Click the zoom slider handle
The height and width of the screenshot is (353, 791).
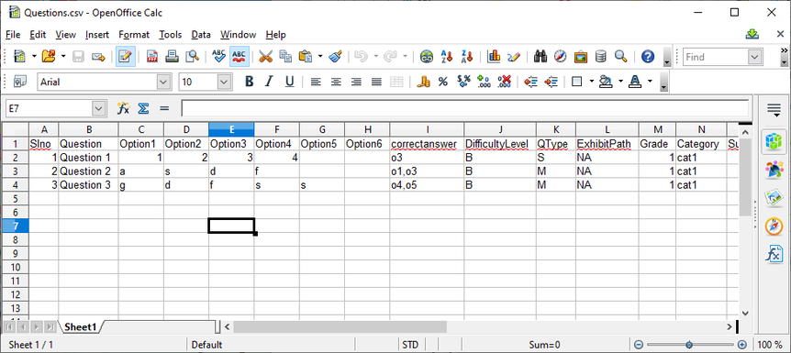[688, 345]
